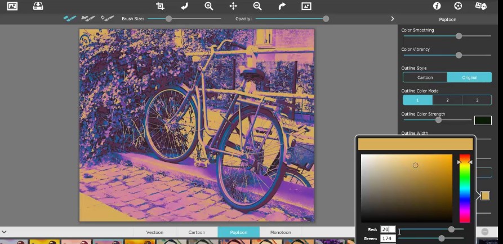Click the undo arrow icon

tap(185, 6)
